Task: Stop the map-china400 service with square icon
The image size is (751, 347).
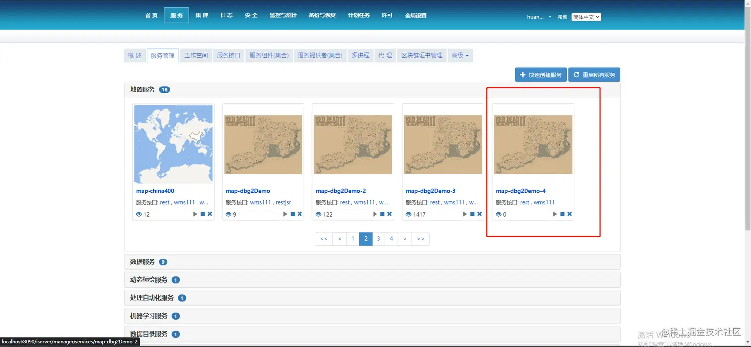Action: (203, 214)
